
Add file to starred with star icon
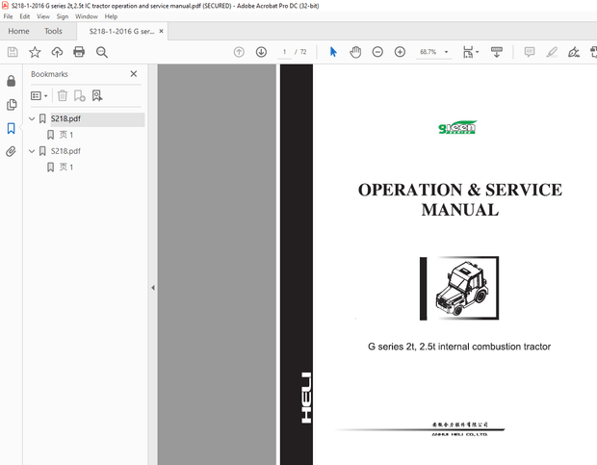pyautogui.click(x=35, y=52)
